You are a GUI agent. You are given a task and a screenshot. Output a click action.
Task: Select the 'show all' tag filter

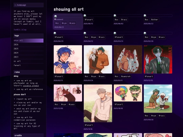click(28, 41)
